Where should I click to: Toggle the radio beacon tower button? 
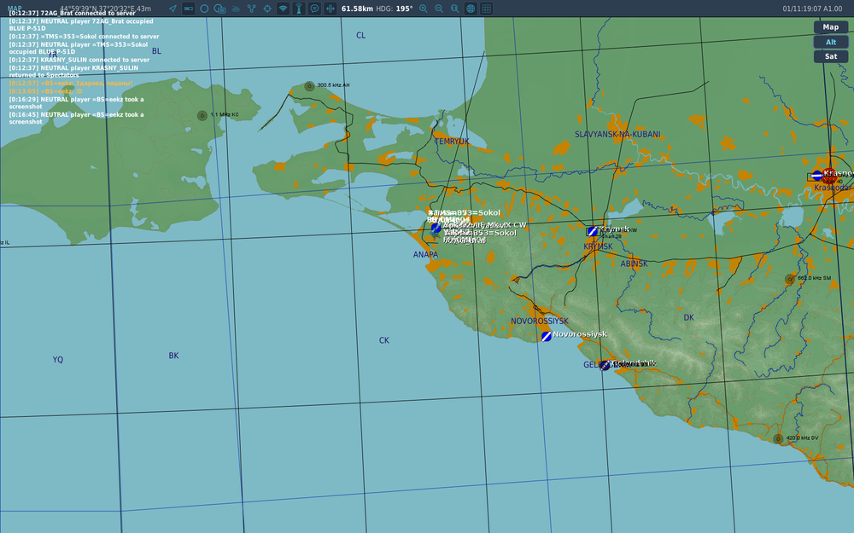click(x=299, y=8)
